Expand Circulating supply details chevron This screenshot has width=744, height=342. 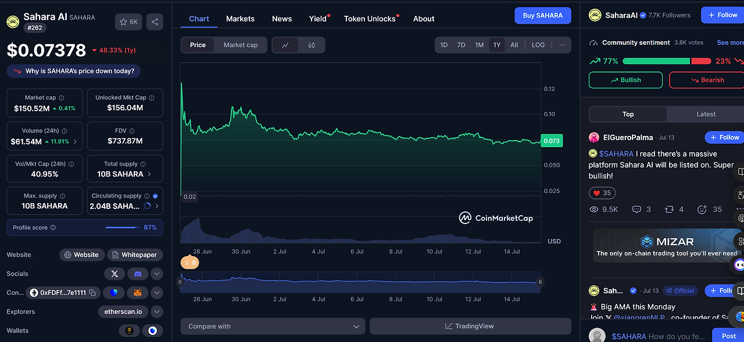click(157, 206)
